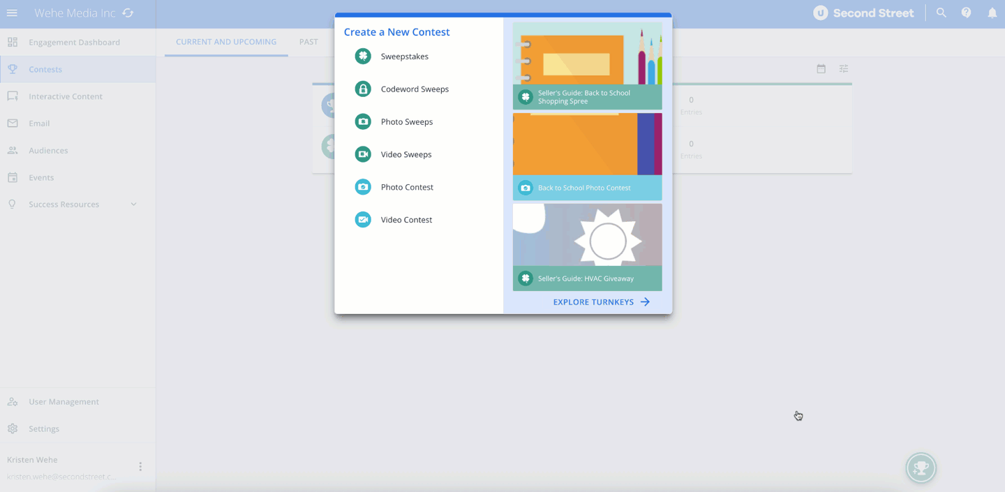Click the hamburger menu icon

click(x=12, y=13)
